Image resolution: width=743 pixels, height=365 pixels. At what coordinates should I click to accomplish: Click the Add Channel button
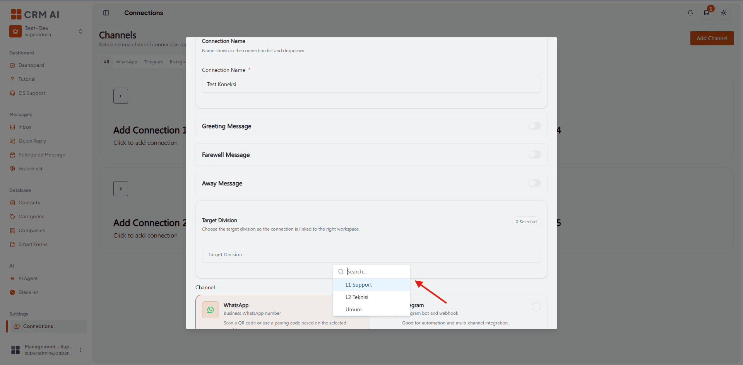712,38
